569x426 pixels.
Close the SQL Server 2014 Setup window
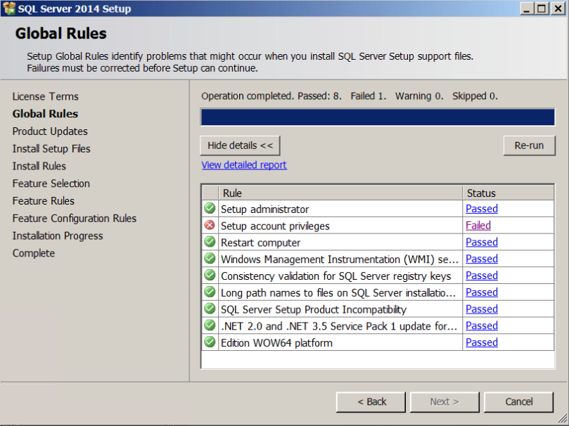coord(557,8)
